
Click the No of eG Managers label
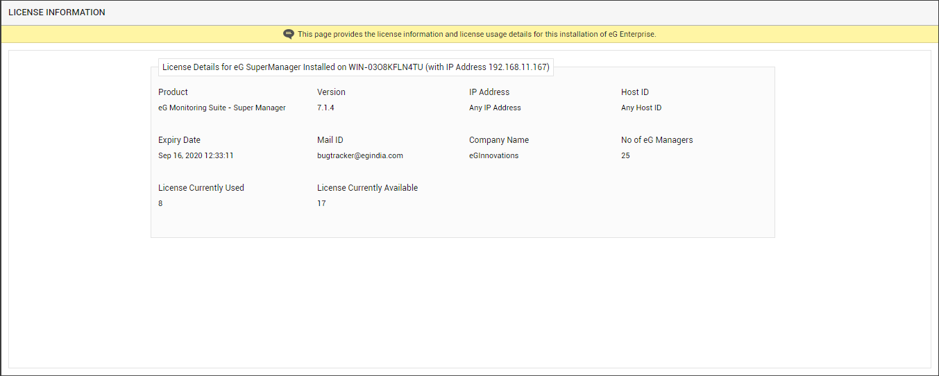657,140
